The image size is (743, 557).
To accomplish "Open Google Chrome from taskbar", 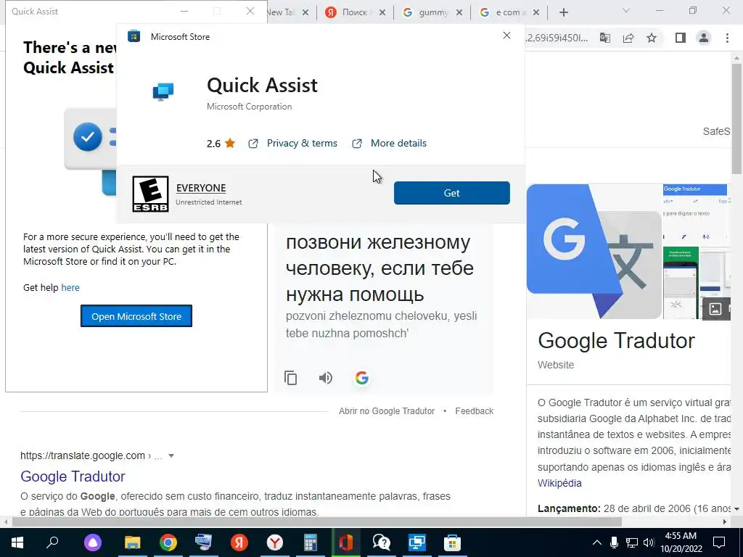I will (168, 542).
